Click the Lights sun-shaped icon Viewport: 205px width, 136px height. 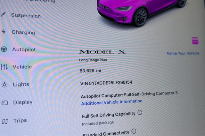click(4, 85)
